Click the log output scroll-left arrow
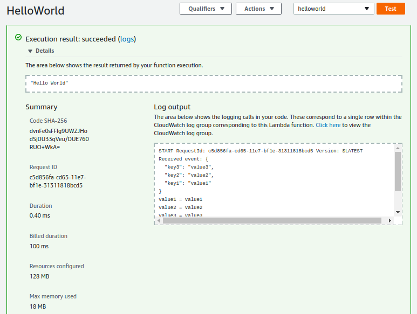This screenshot has width=417, height=314. pos(159,220)
